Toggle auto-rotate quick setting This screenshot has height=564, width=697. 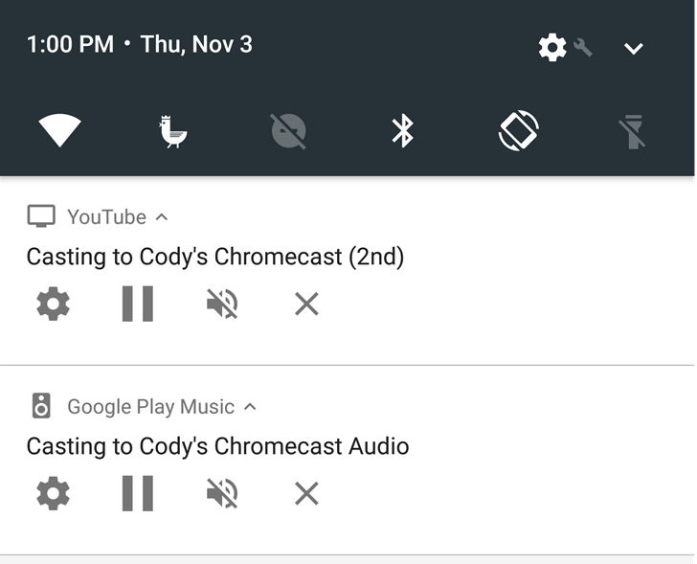click(519, 130)
